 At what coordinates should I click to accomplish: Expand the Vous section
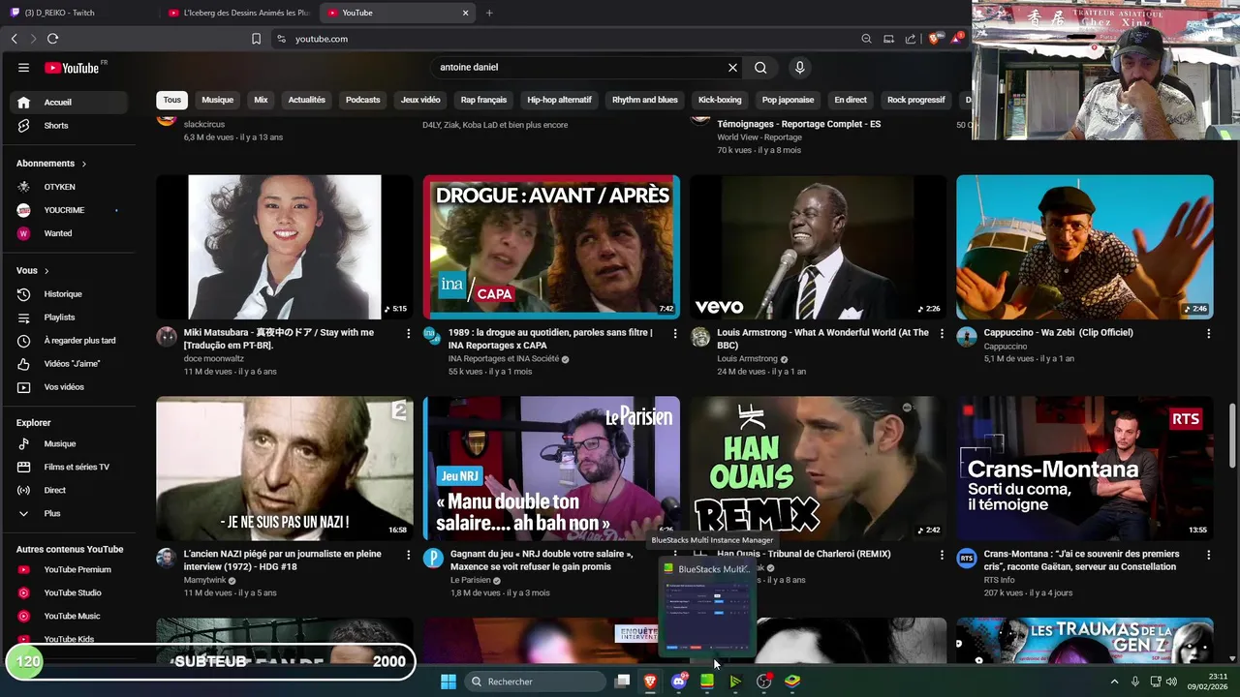33,271
